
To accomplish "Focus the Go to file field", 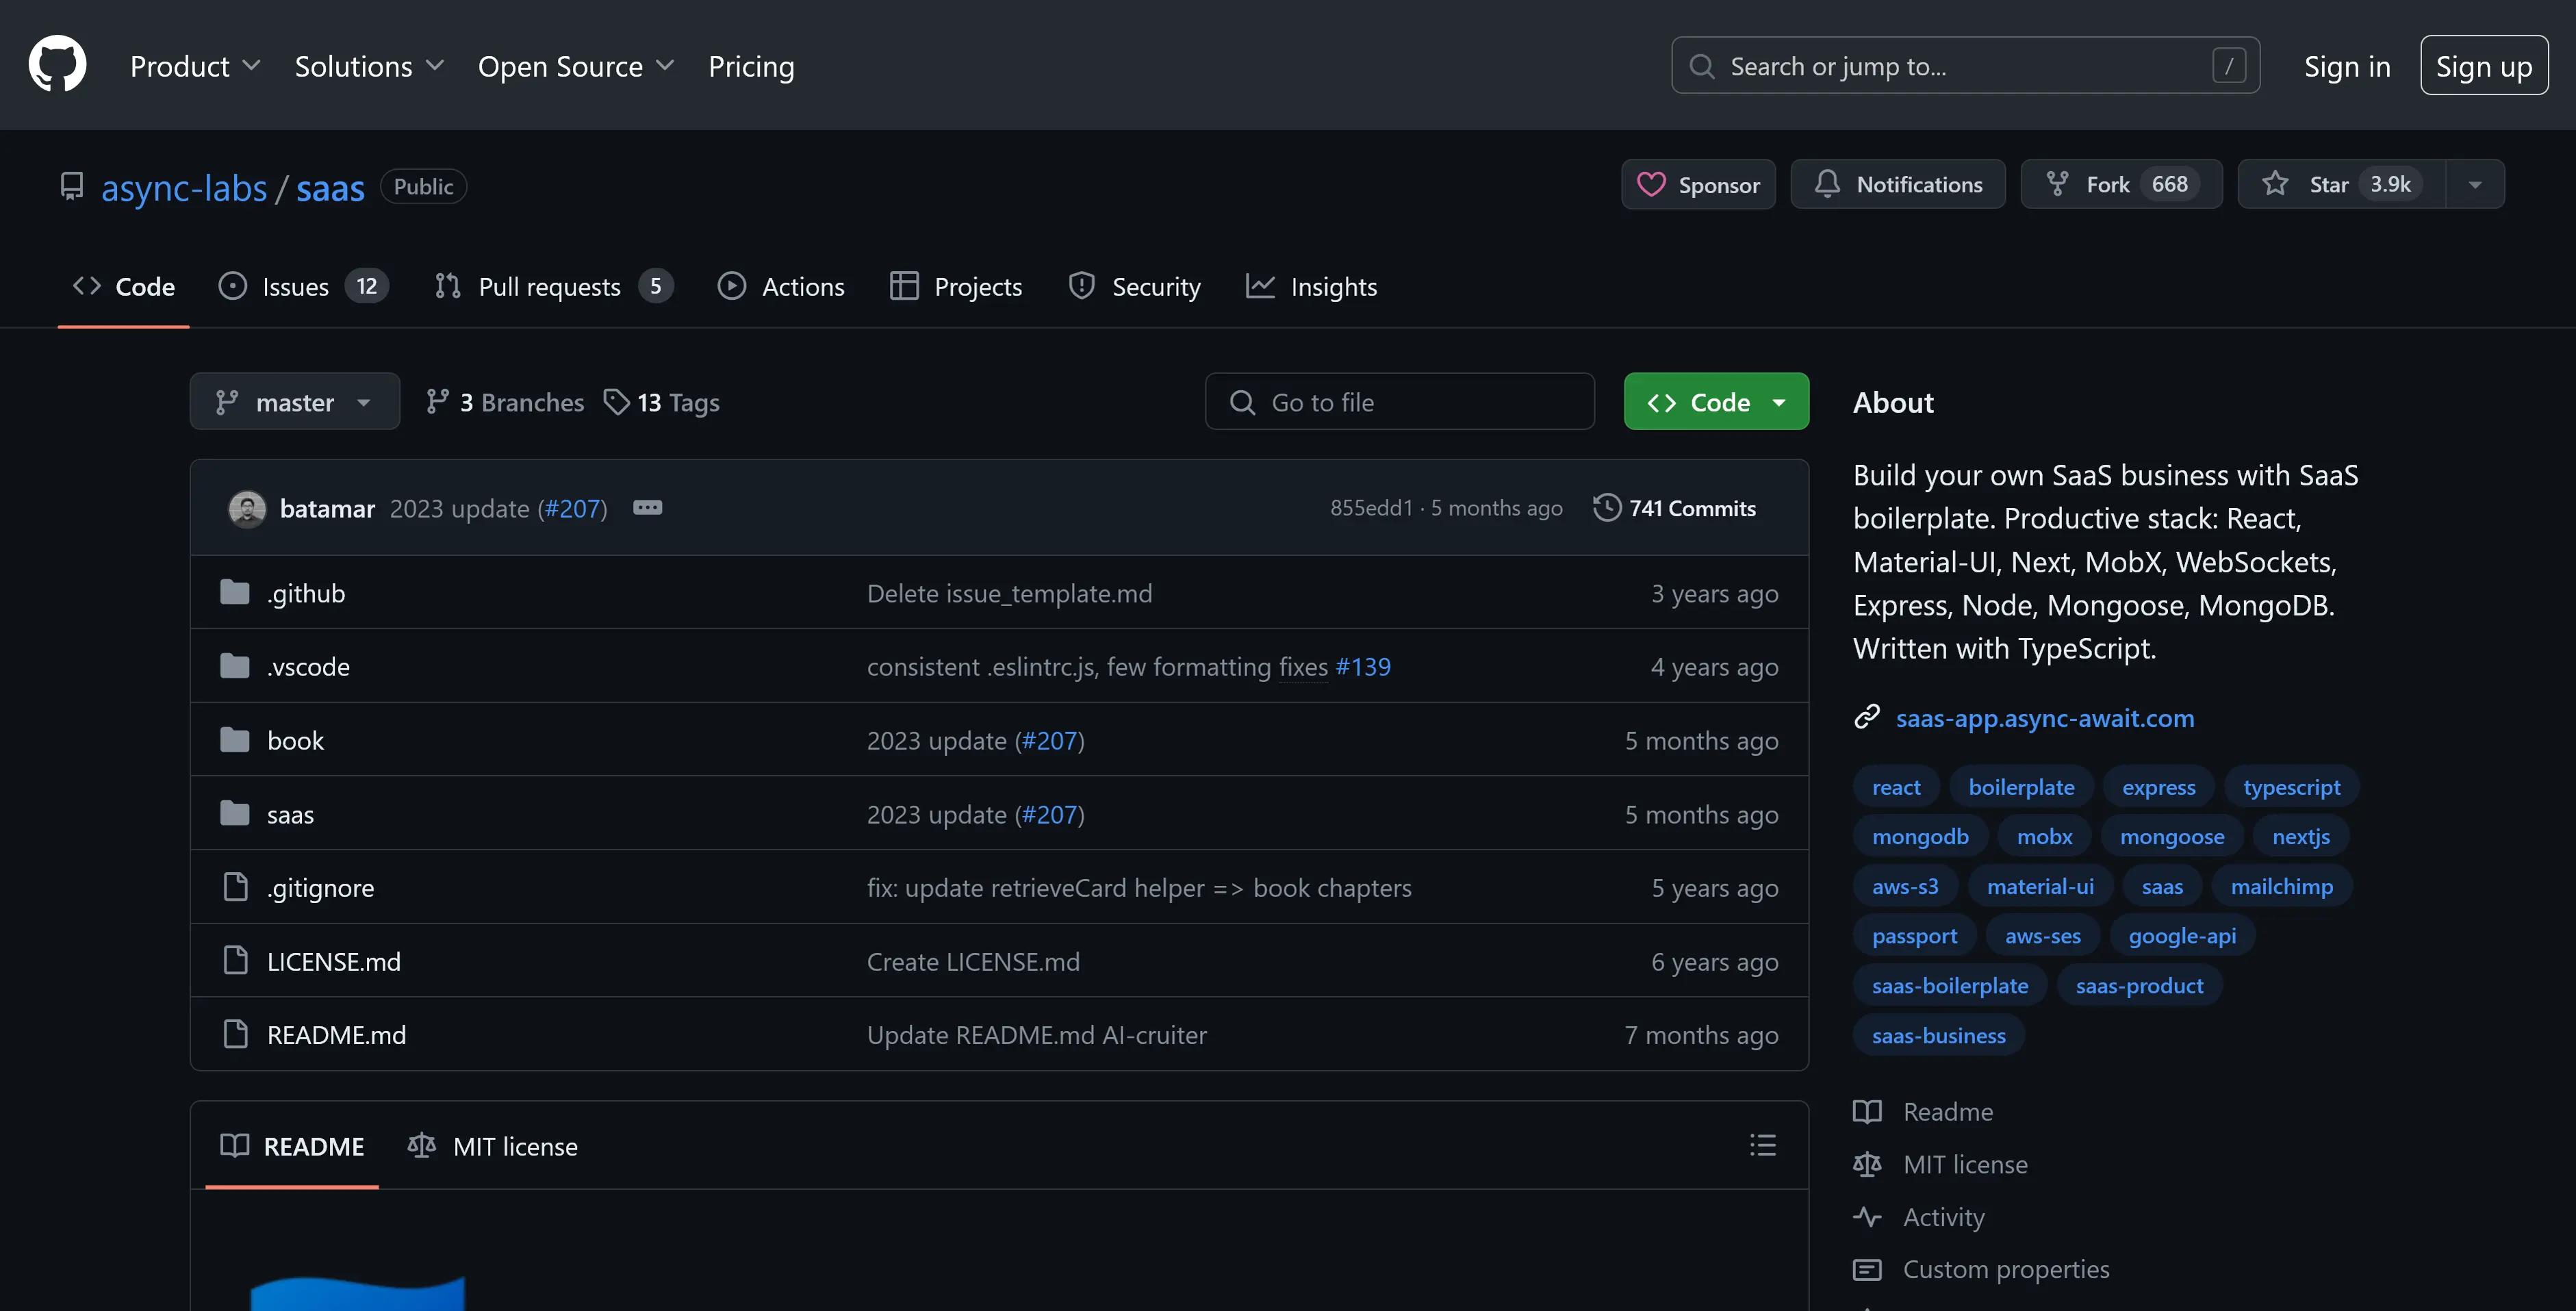I will (x=1399, y=401).
